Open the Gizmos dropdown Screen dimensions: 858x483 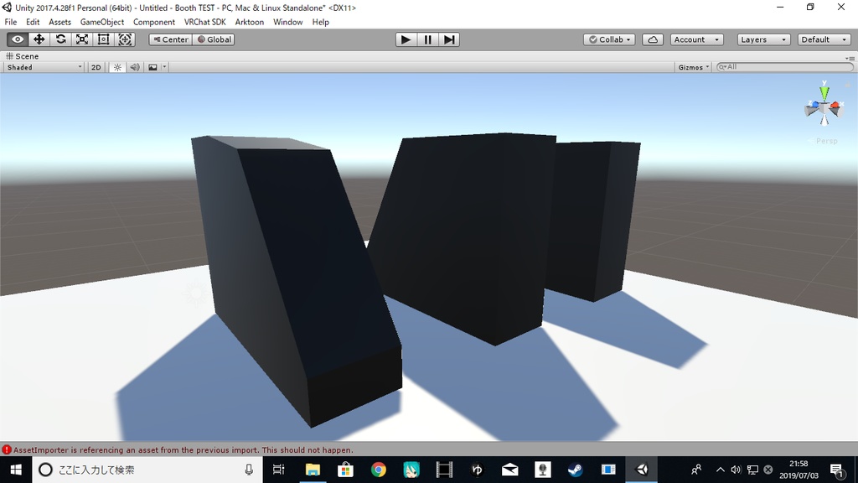(693, 67)
